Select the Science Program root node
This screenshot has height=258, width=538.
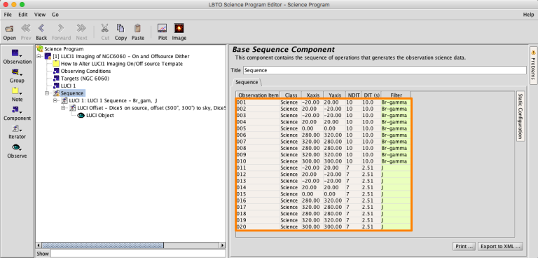tap(60, 49)
